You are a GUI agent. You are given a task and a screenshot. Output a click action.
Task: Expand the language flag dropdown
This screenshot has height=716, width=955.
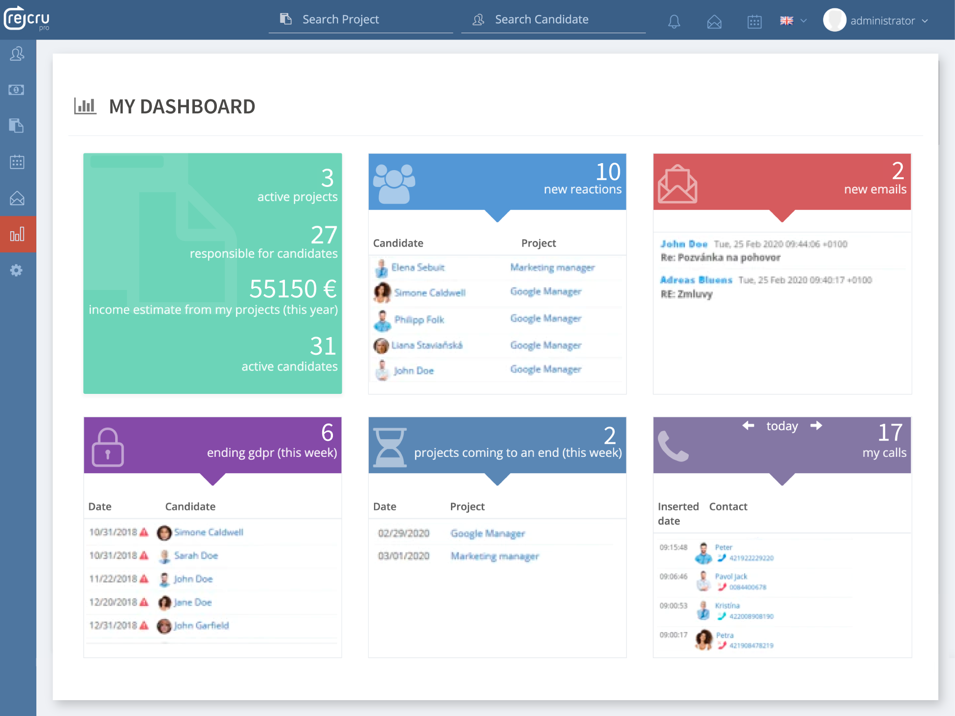tap(793, 21)
